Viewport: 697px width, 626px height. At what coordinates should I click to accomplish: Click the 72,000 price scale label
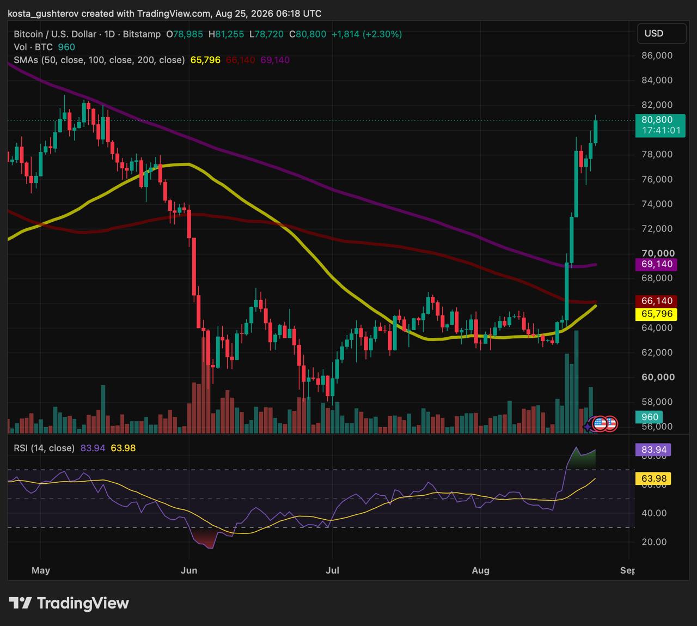click(657, 228)
